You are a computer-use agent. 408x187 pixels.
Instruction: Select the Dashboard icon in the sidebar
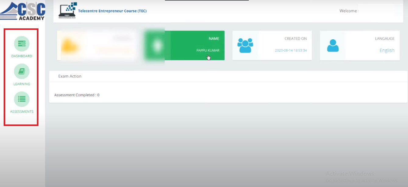pyautogui.click(x=21, y=44)
